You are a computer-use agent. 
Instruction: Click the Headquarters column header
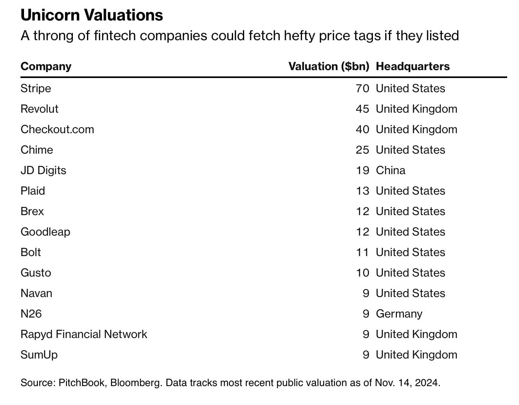[x=413, y=66]
